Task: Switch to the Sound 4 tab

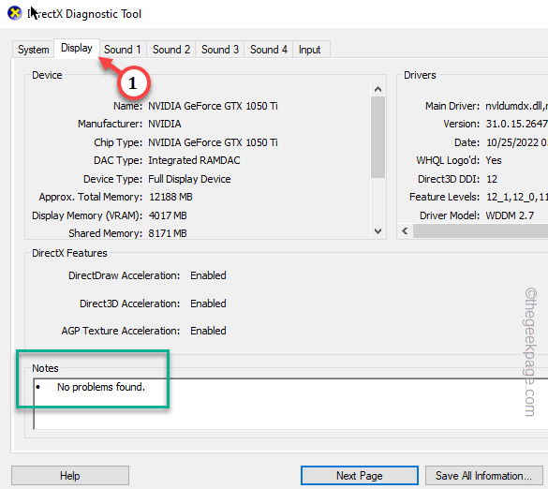Action: (x=269, y=50)
